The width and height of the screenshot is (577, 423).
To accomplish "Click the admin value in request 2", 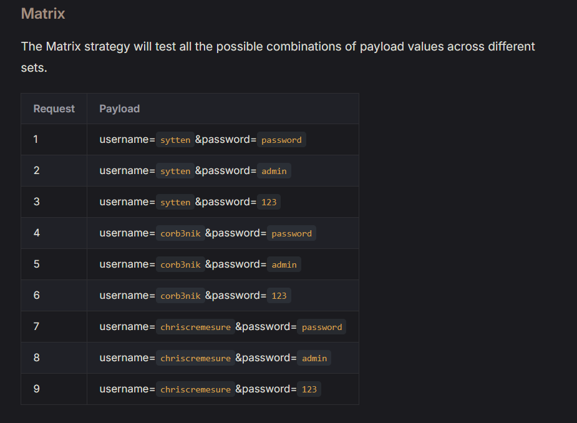I will (274, 171).
